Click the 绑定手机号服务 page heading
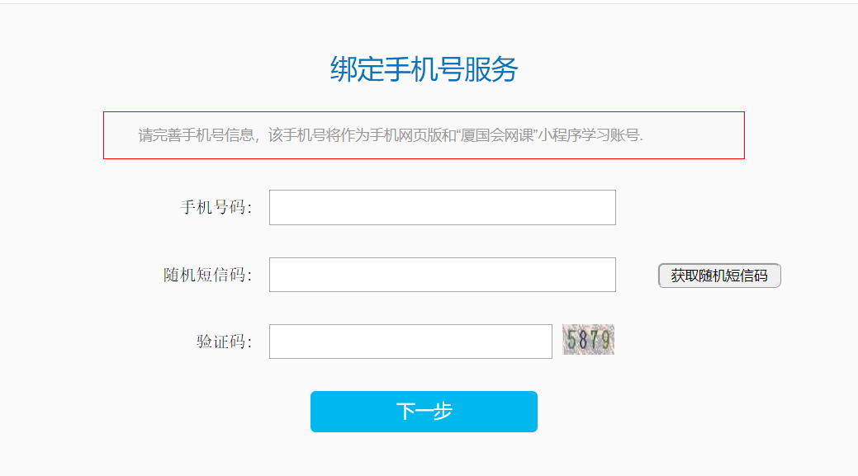The image size is (858, 476). pyautogui.click(x=424, y=70)
